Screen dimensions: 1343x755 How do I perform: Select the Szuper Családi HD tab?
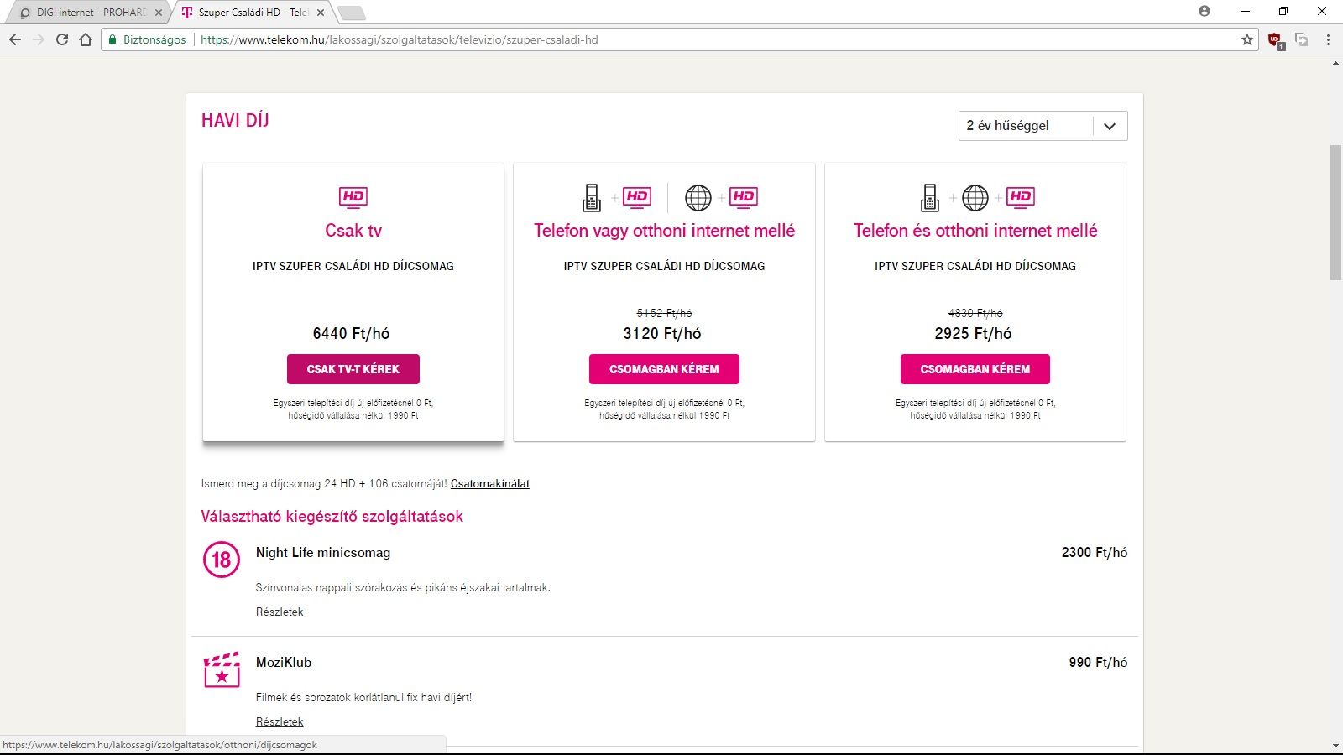[x=253, y=13]
